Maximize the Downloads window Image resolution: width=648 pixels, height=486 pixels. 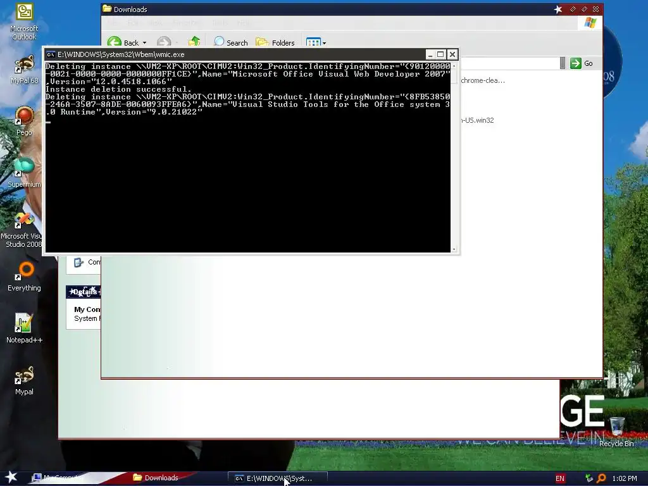pyautogui.click(x=584, y=9)
